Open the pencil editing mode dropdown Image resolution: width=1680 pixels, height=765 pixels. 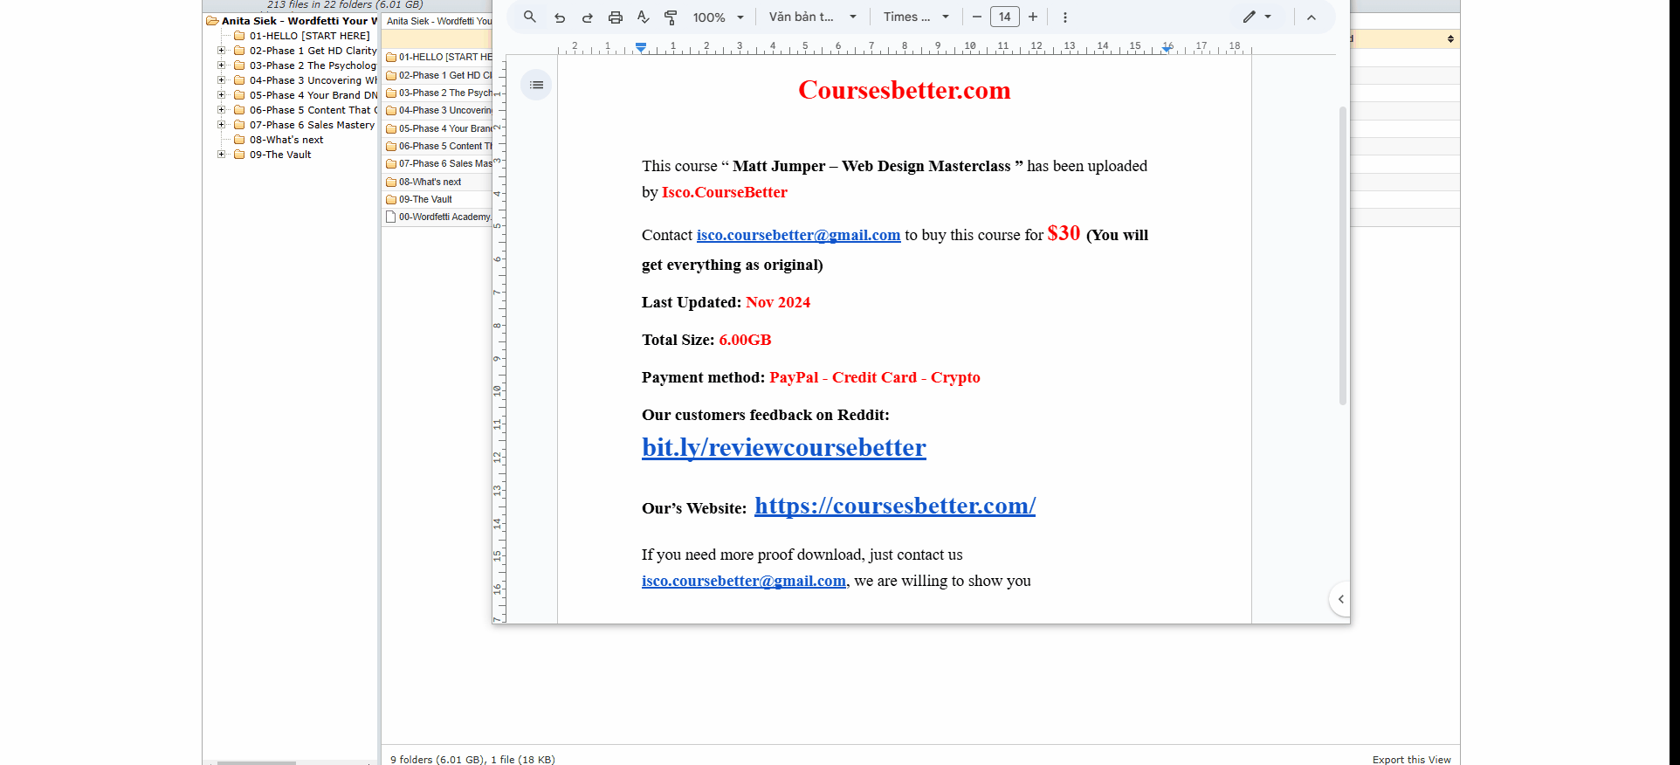[1257, 17]
